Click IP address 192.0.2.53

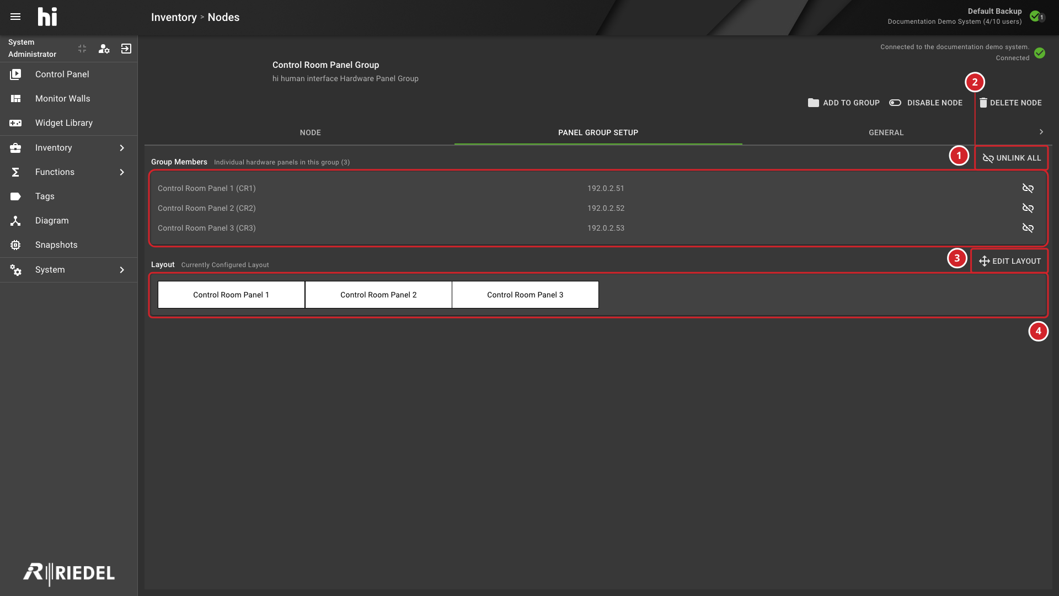coord(606,228)
